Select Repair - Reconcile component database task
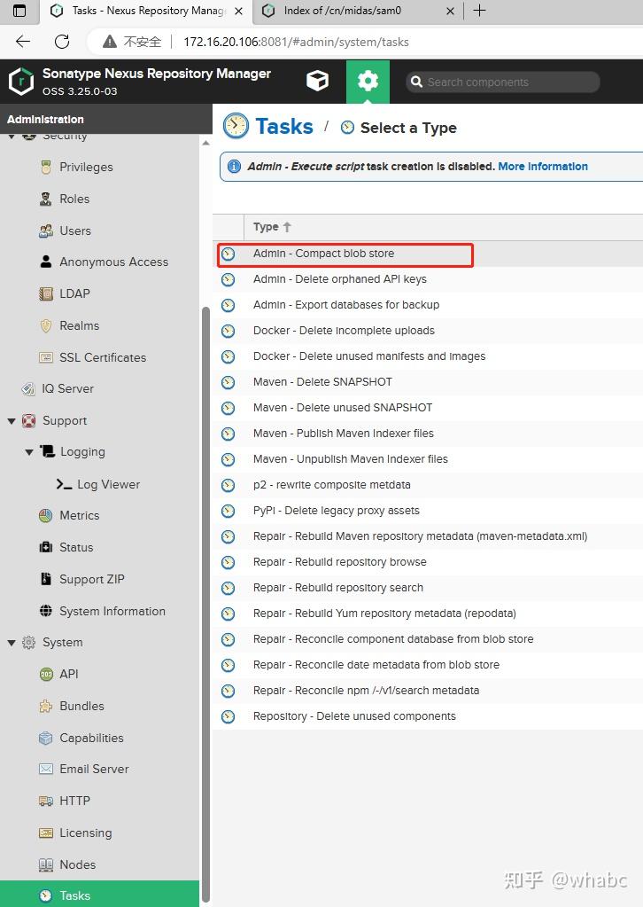Screen dimensions: 643x907 [x=428, y=639]
